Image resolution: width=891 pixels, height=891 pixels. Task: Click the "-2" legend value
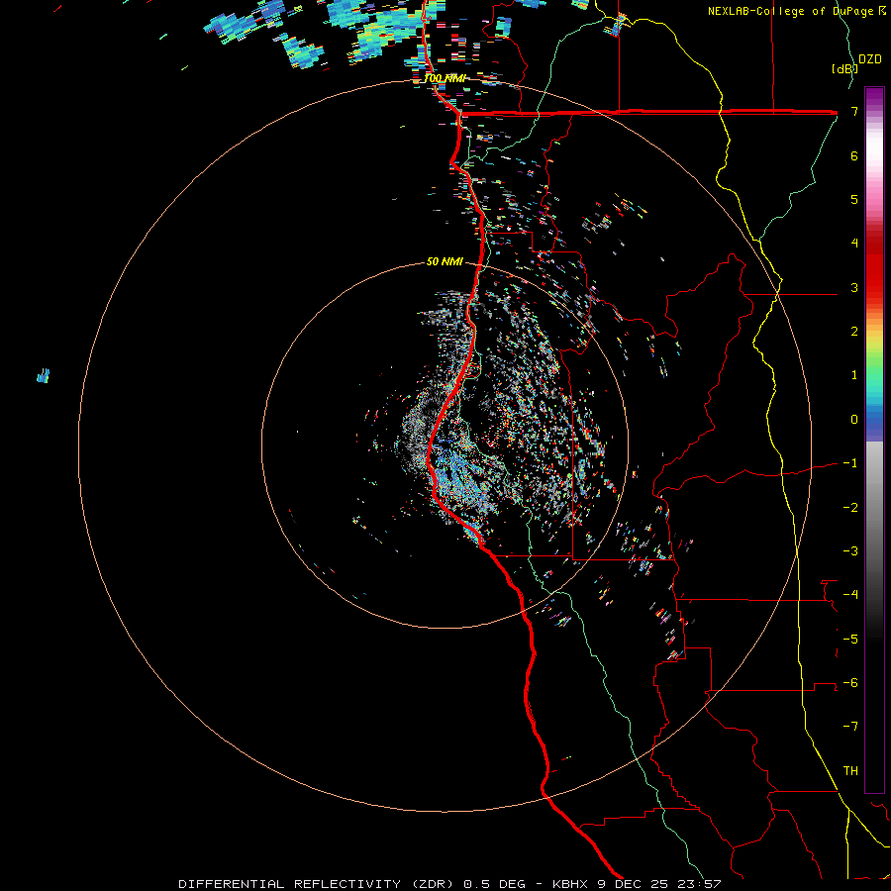coord(850,507)
